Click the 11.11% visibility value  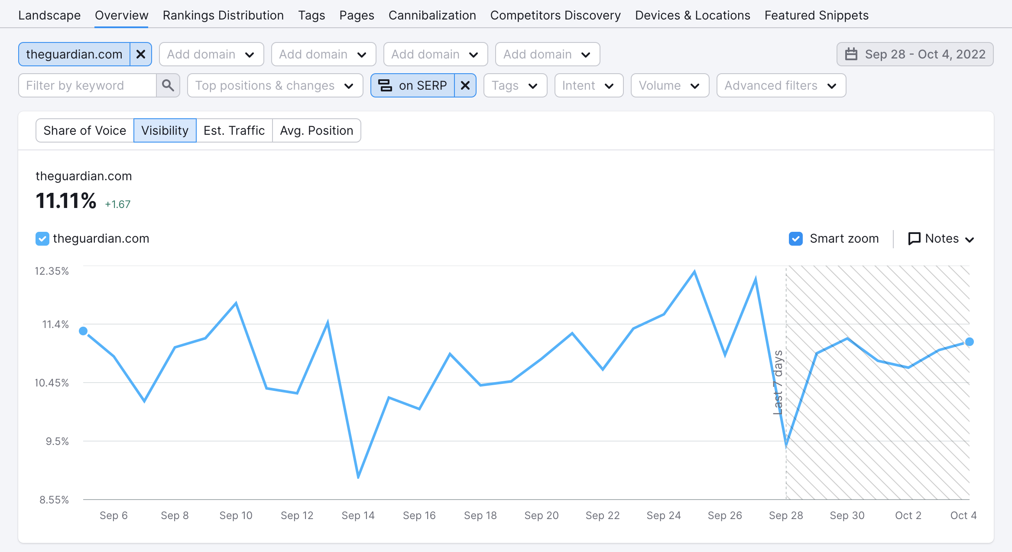click(x=66, y=201)
